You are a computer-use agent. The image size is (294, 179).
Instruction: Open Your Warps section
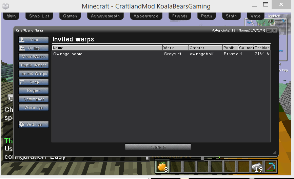[x=34, y=57]
